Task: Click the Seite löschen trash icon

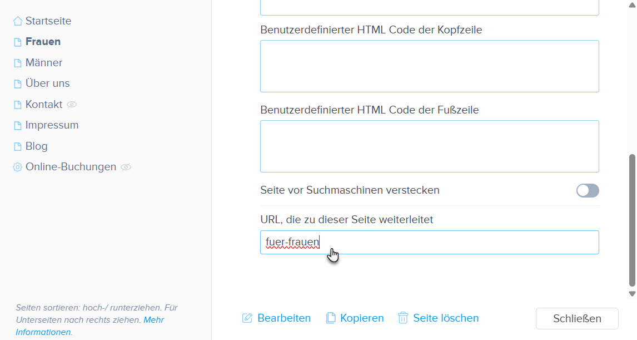Action: (x=403, y=318)
